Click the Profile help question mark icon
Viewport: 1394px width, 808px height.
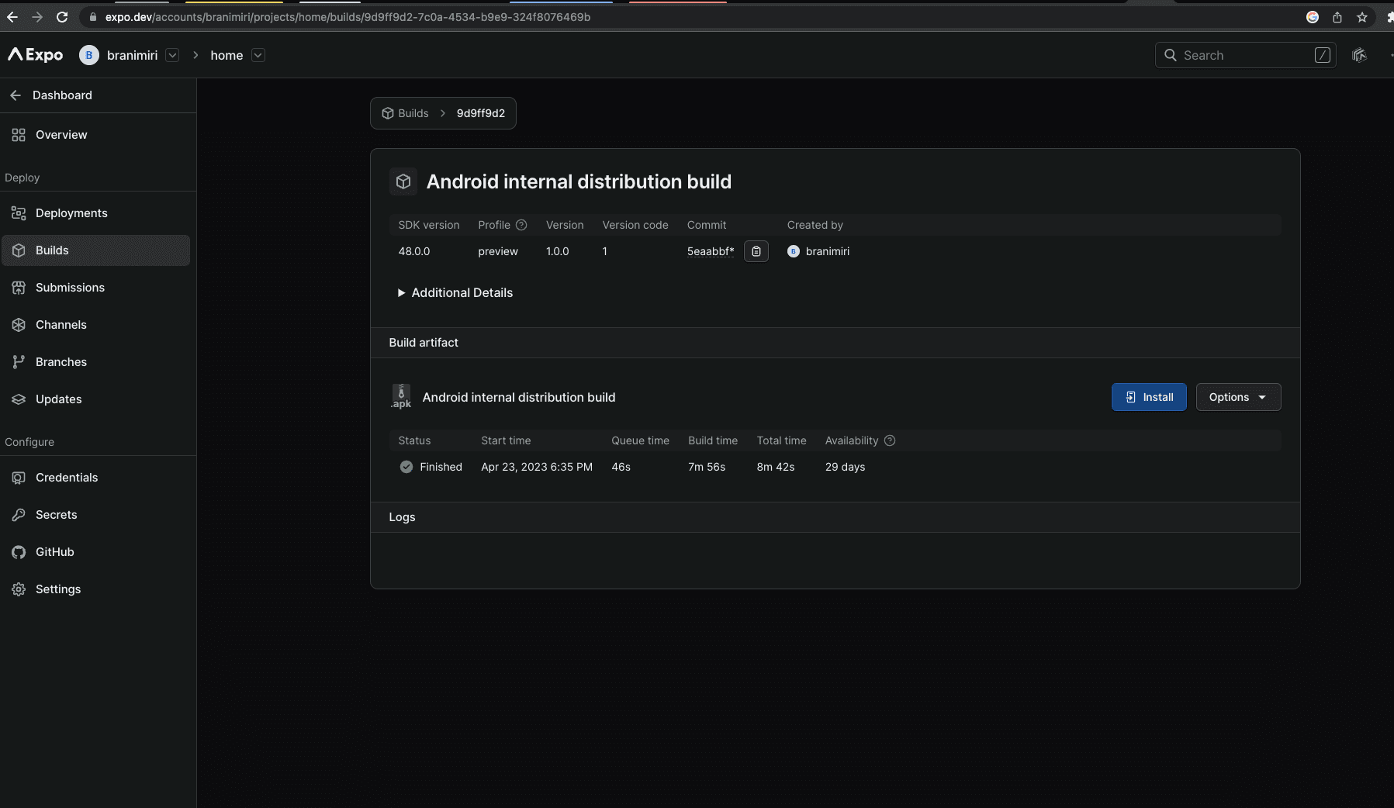point(521,225)
